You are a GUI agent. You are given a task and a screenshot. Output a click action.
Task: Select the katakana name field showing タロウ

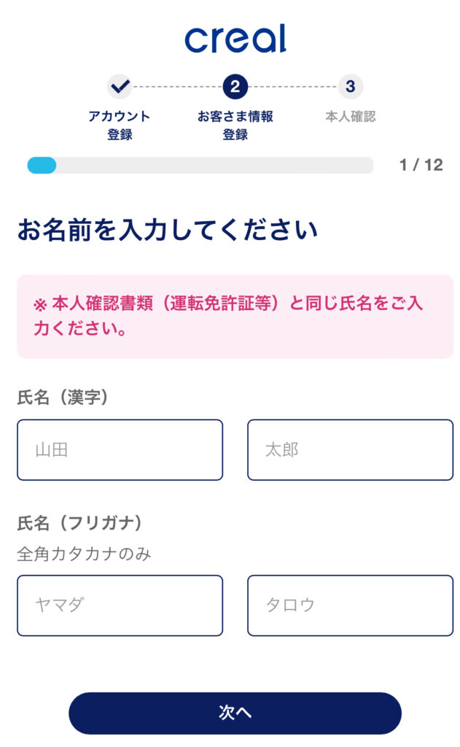tap(350, 605)
